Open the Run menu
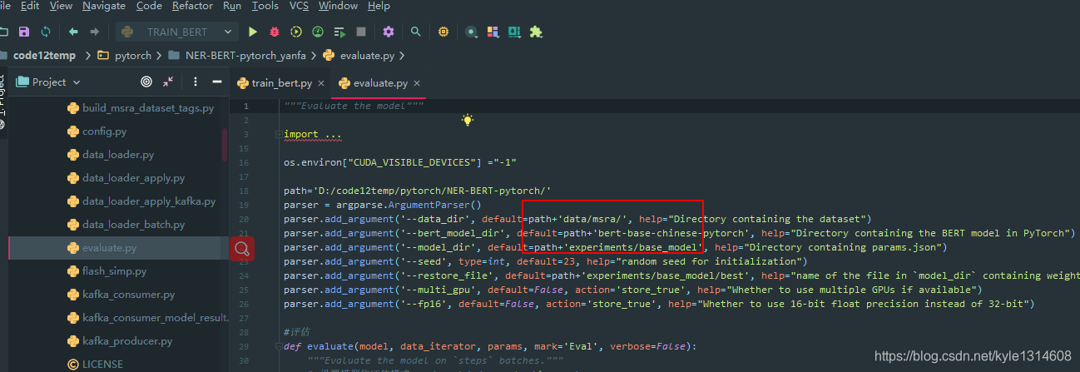Viewport: 1080px width, 372px height. click(x=232, y=6)
